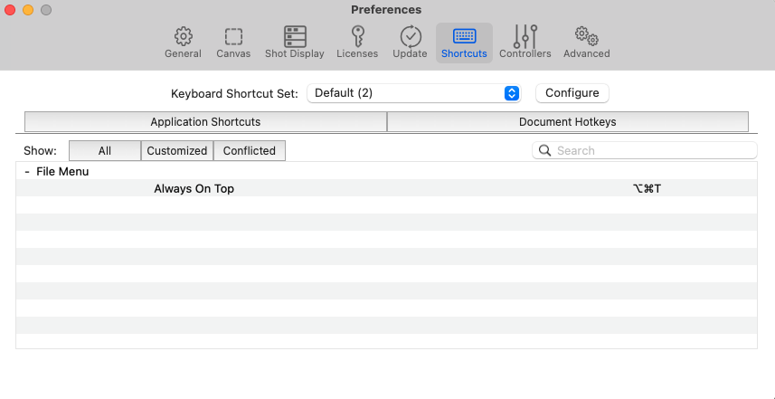Show only Conflicted shortcuts
The height and width of the screenshot is (399, 775).
pos(249,151)
